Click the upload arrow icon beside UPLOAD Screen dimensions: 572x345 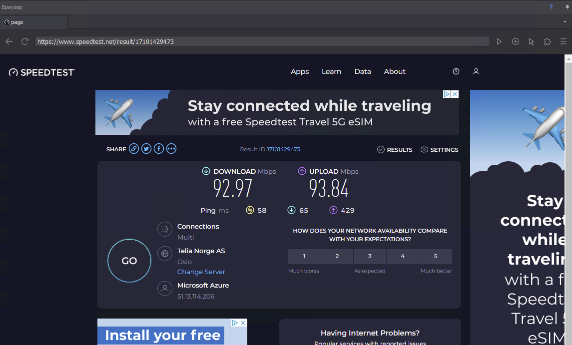[x=302, y=171]
